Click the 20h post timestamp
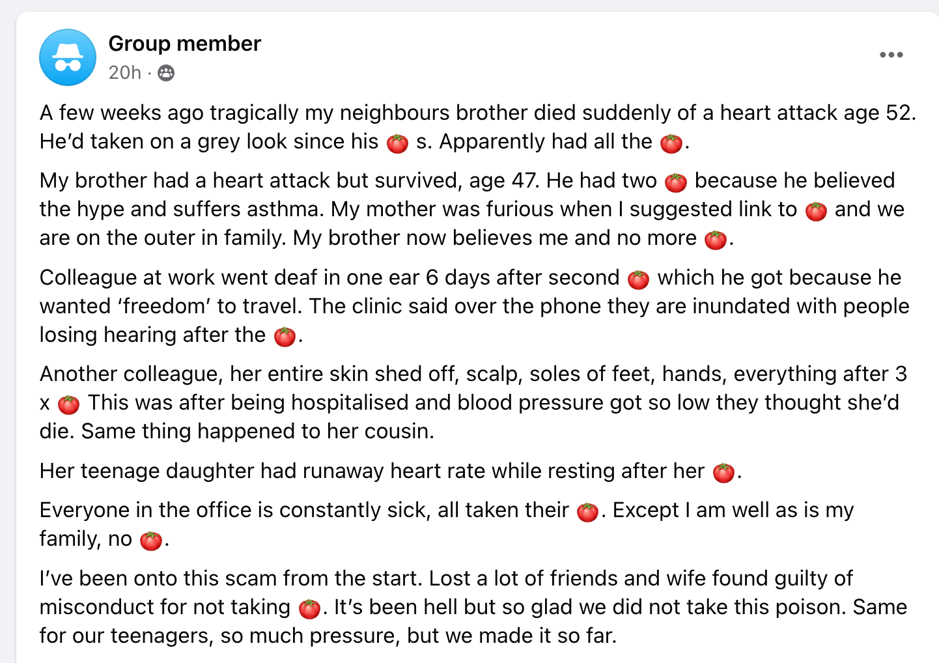The image size is (939, 663). point(124,72)
